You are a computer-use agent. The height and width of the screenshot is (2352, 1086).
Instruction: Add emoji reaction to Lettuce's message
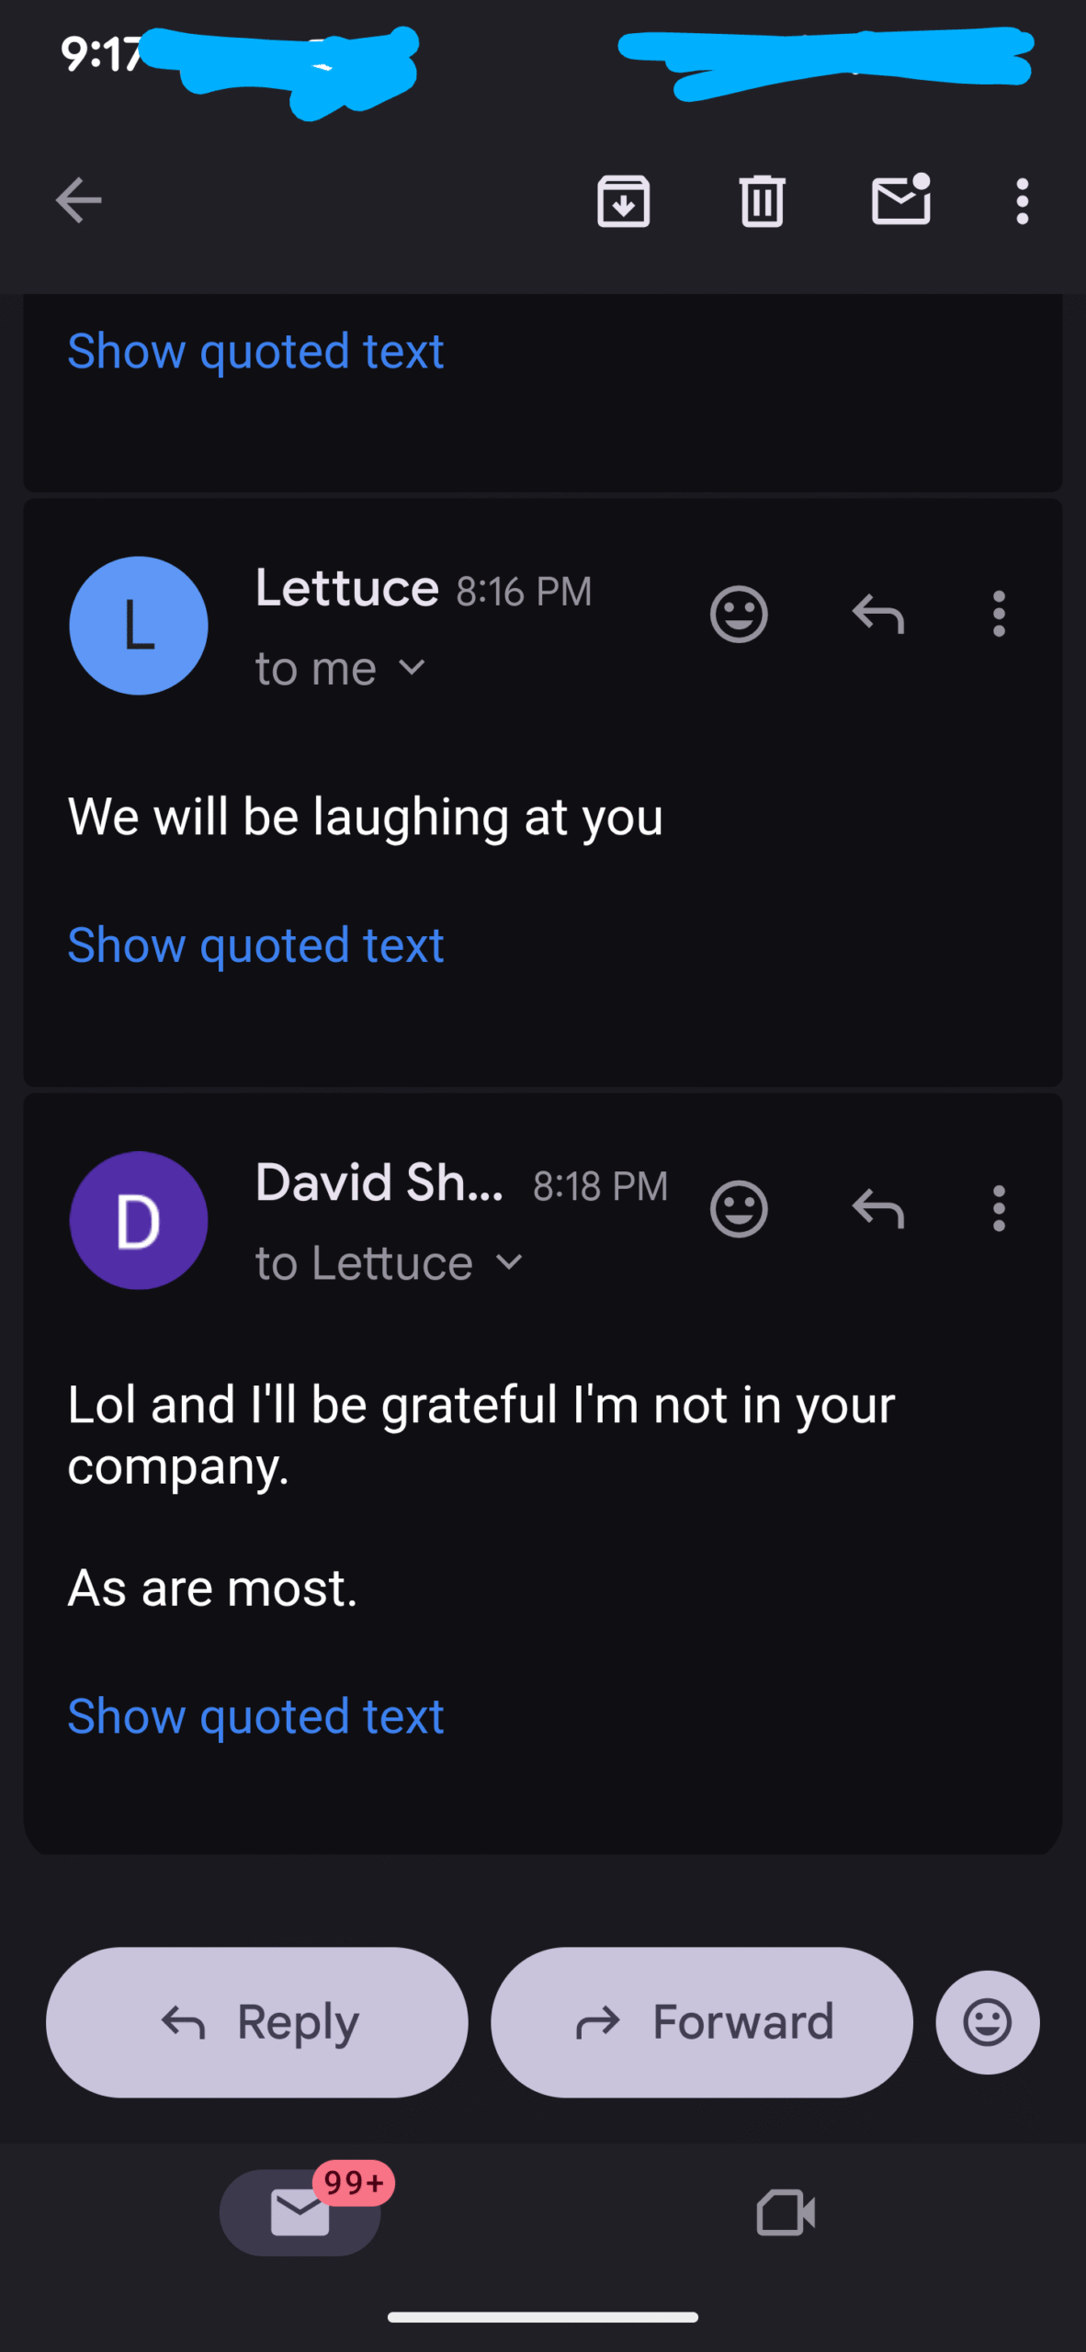tap(739, 614)
